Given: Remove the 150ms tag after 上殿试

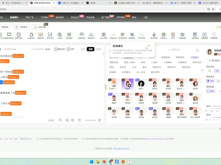Looking at the screenshot, I should pos(17,77).
